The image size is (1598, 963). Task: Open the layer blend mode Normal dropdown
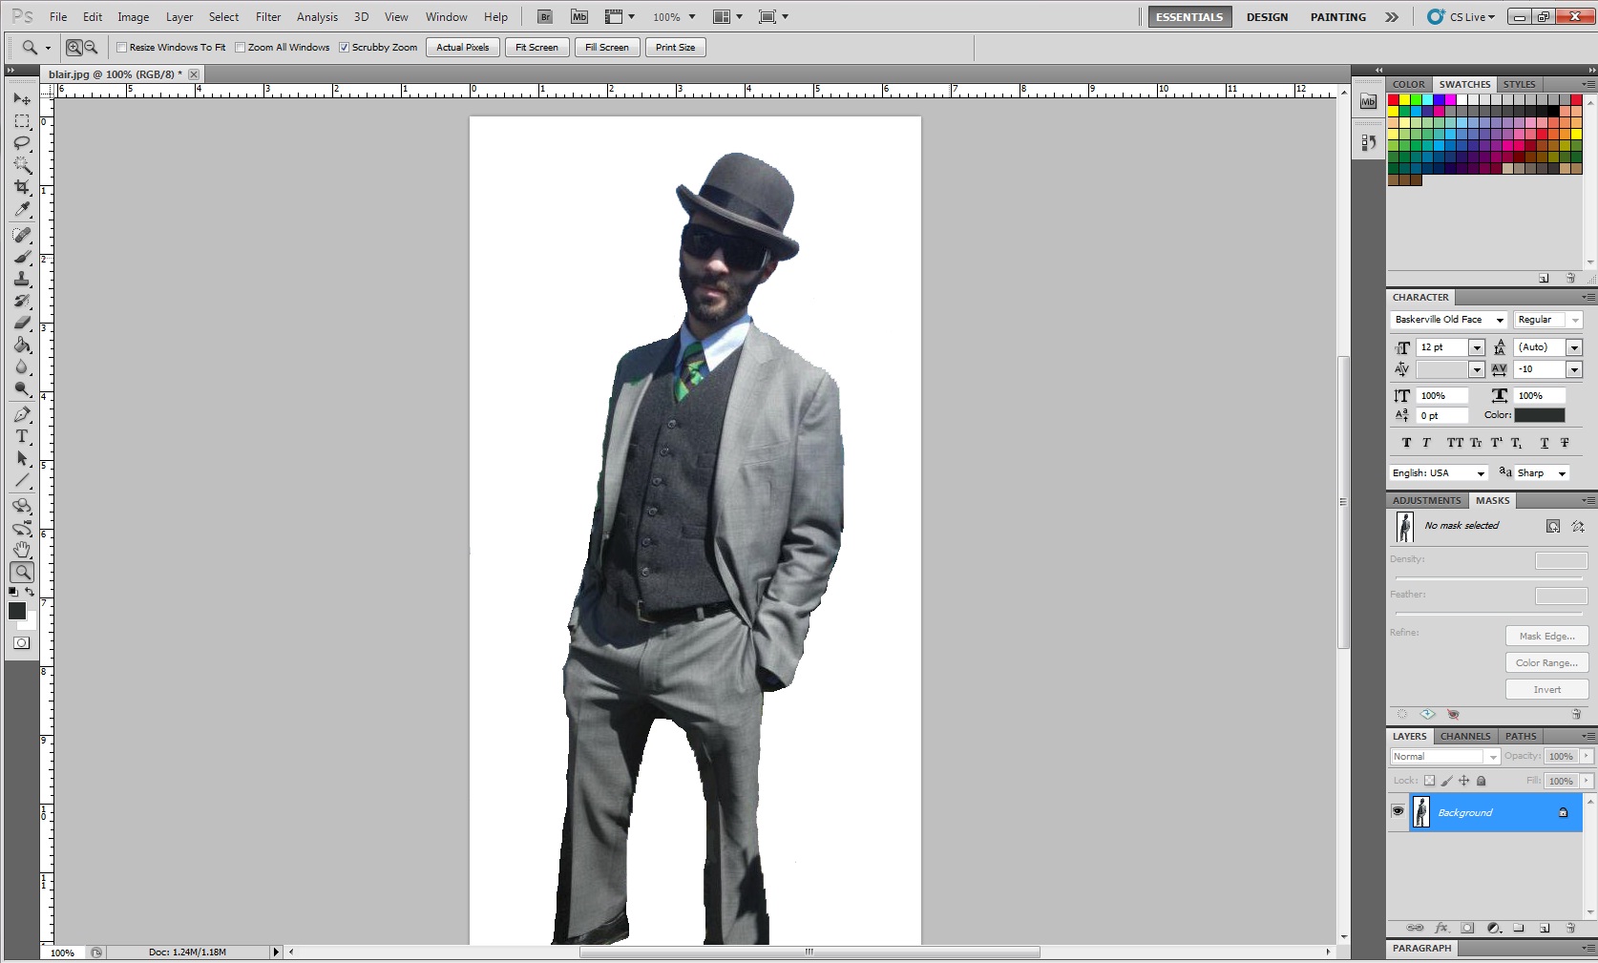(x=1445, y=757)
